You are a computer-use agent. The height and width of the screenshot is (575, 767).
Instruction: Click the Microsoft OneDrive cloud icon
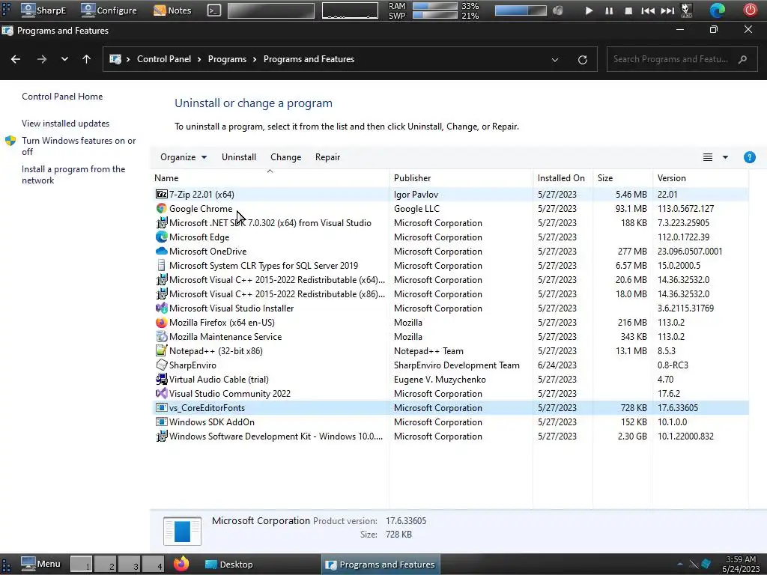coord(162,251)
